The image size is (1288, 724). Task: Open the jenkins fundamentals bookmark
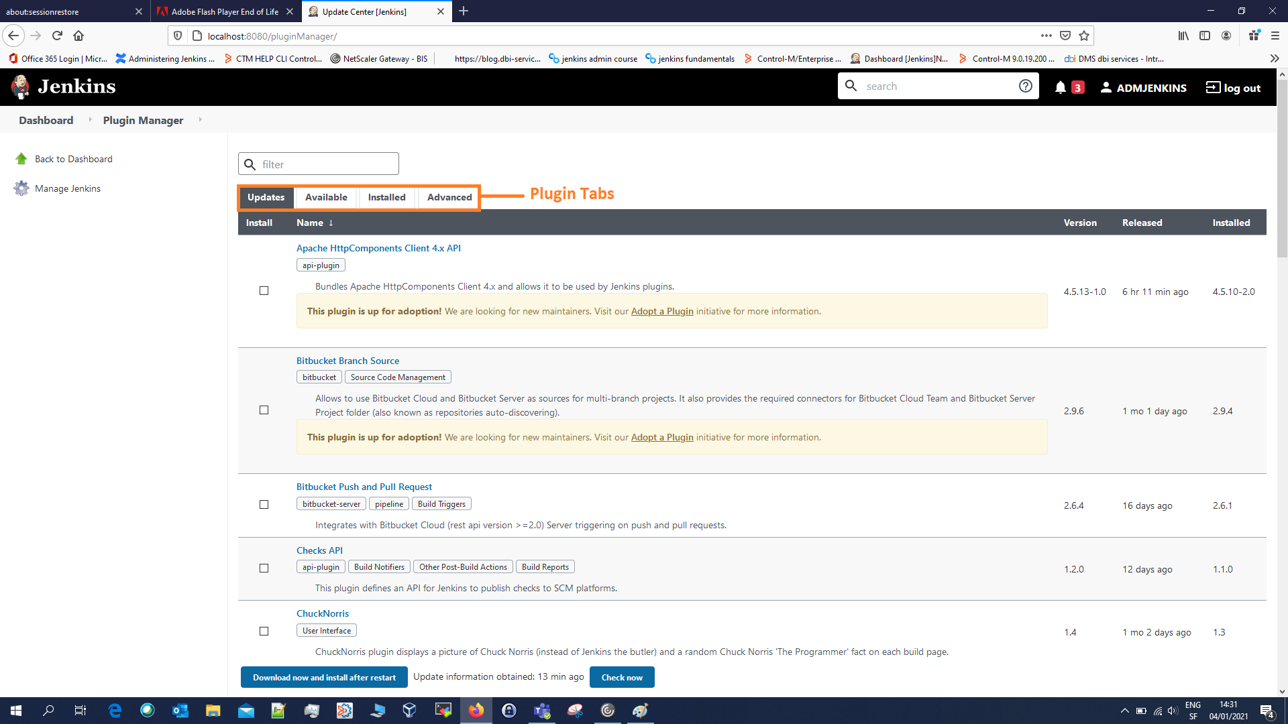pos(690,58)
